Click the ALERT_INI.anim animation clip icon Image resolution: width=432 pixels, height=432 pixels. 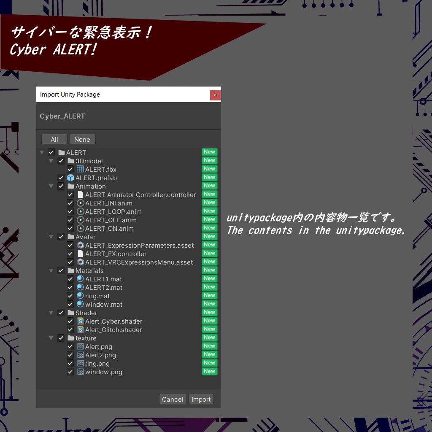[x=80, y=203]
